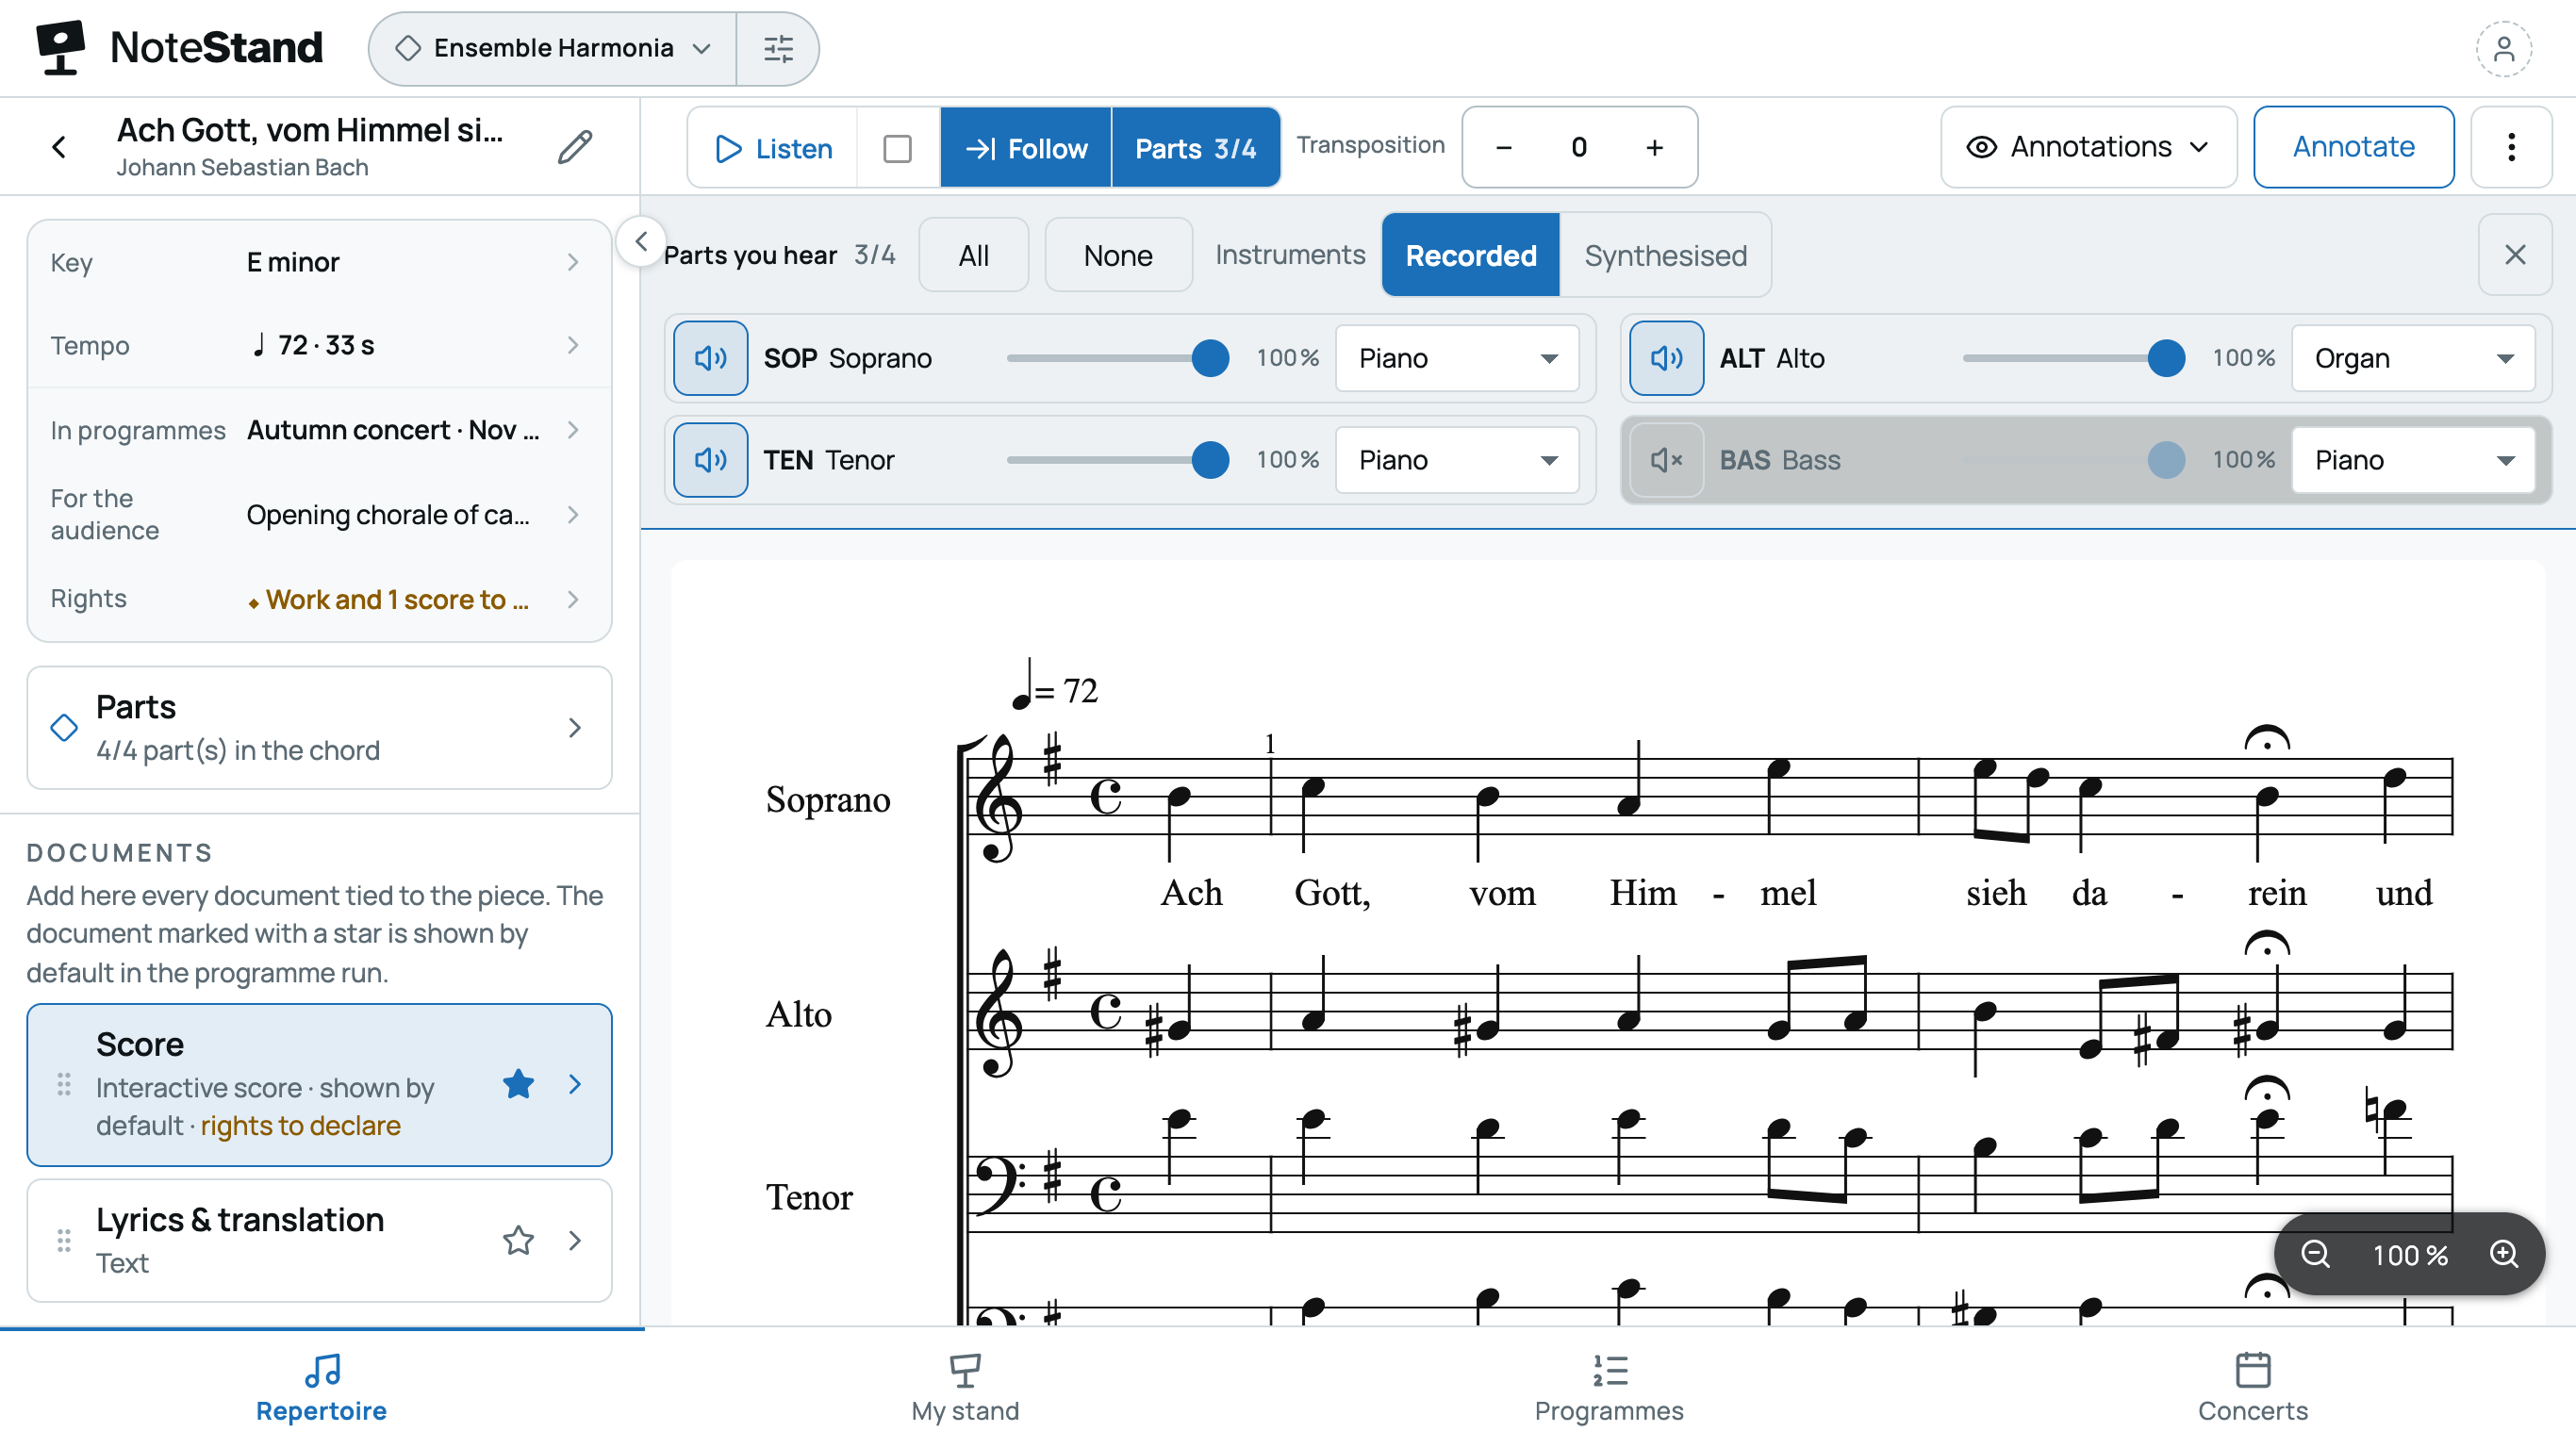
Task: Open the three-dot more menu
Action: [x=2511, y=147]
